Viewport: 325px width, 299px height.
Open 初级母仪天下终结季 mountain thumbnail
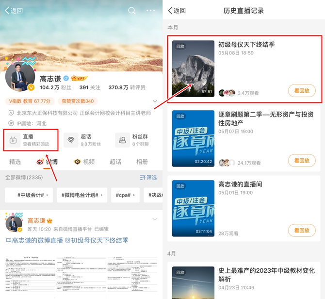pos(193,68)
